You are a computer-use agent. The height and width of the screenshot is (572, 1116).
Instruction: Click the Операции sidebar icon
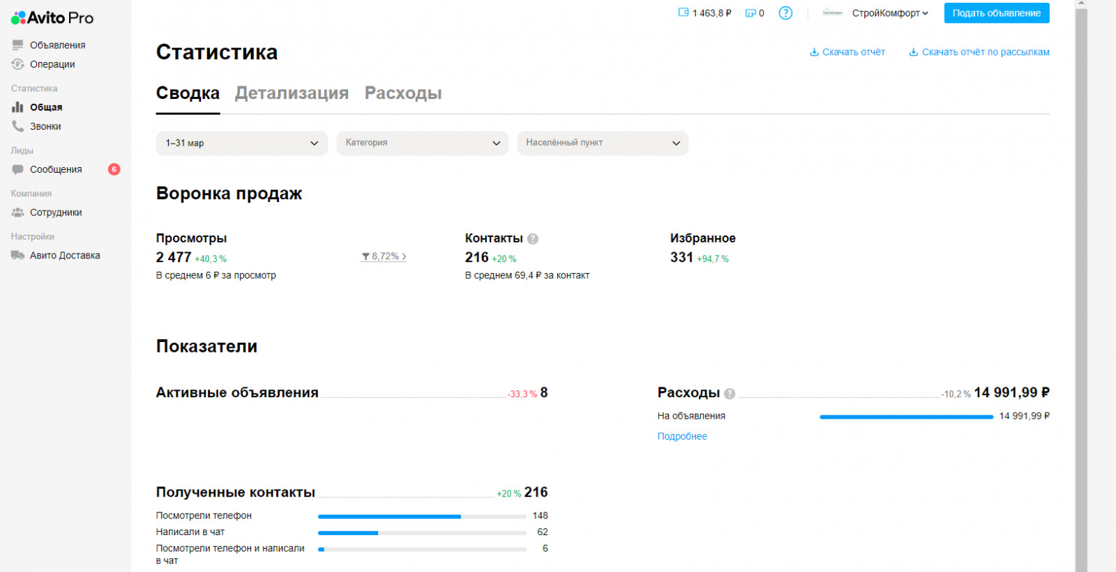click(x=17, y=64)
